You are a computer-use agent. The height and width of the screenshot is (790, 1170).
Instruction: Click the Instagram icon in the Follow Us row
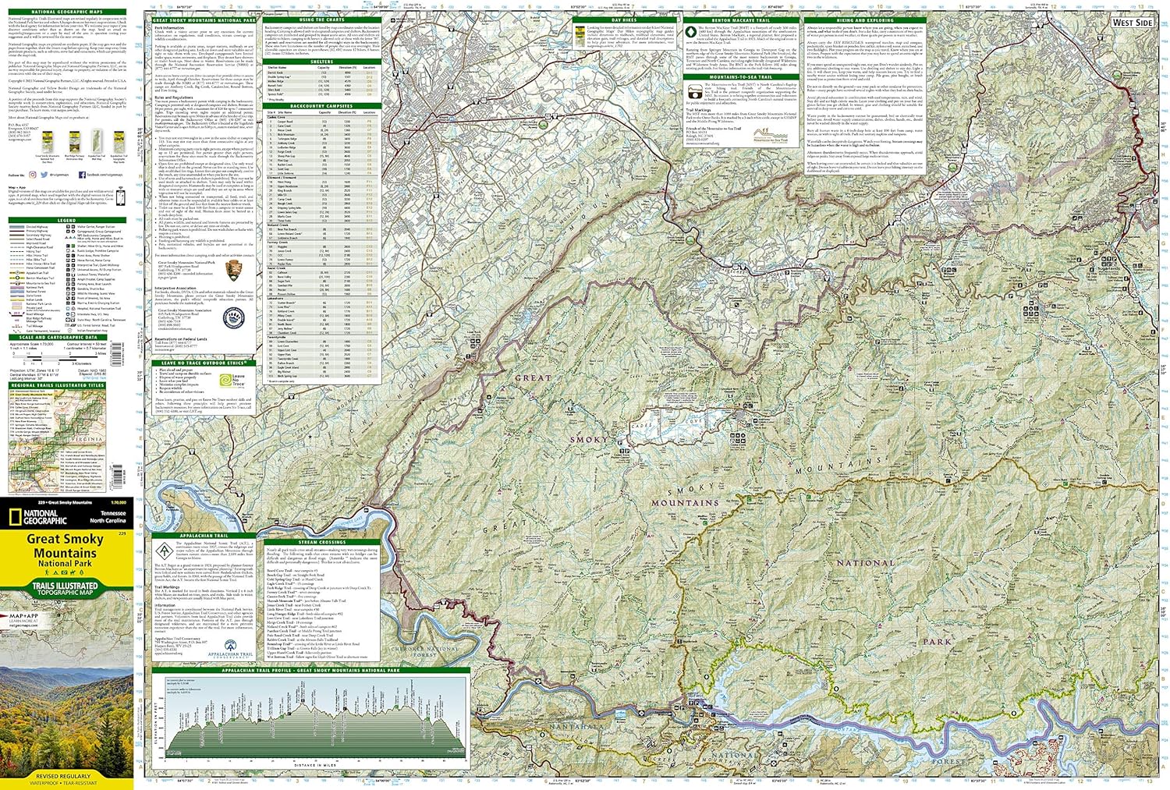33,175
